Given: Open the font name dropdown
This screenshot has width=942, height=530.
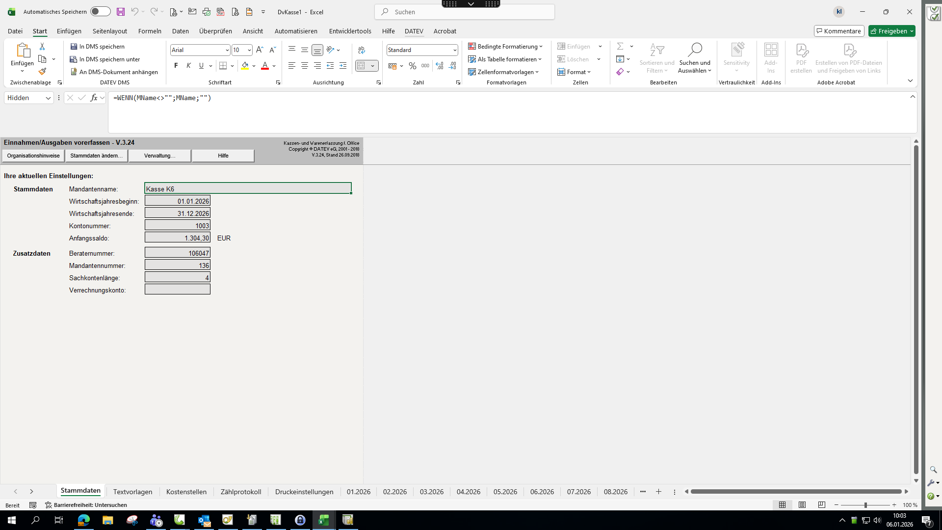Looking at the screenshot, I should (x=227, y=50).
